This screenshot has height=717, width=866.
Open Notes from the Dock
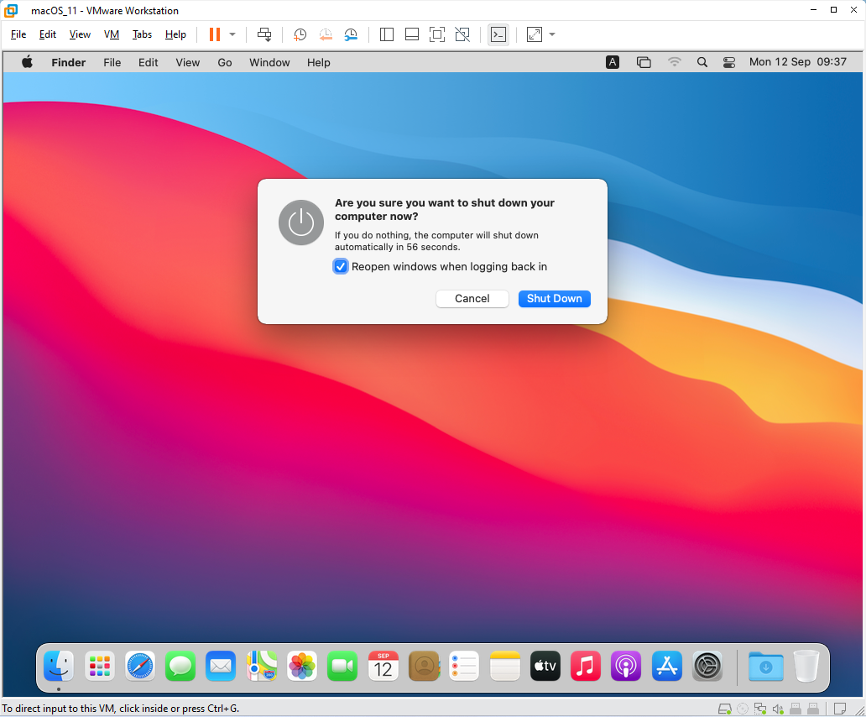pos(505,666)
